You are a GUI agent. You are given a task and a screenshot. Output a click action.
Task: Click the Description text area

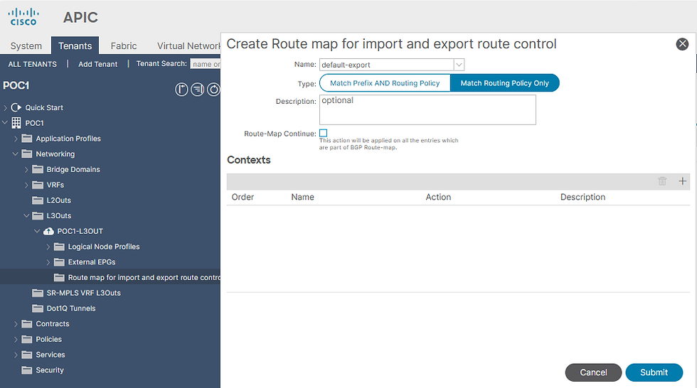point(427,109)
